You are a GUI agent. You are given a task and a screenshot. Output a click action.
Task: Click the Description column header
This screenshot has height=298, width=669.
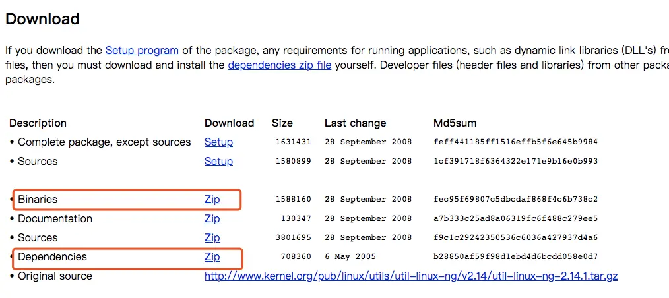pos(38,123)
